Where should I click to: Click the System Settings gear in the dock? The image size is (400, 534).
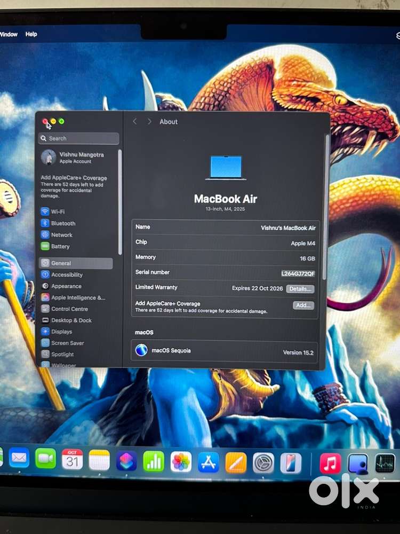point(263,463)
